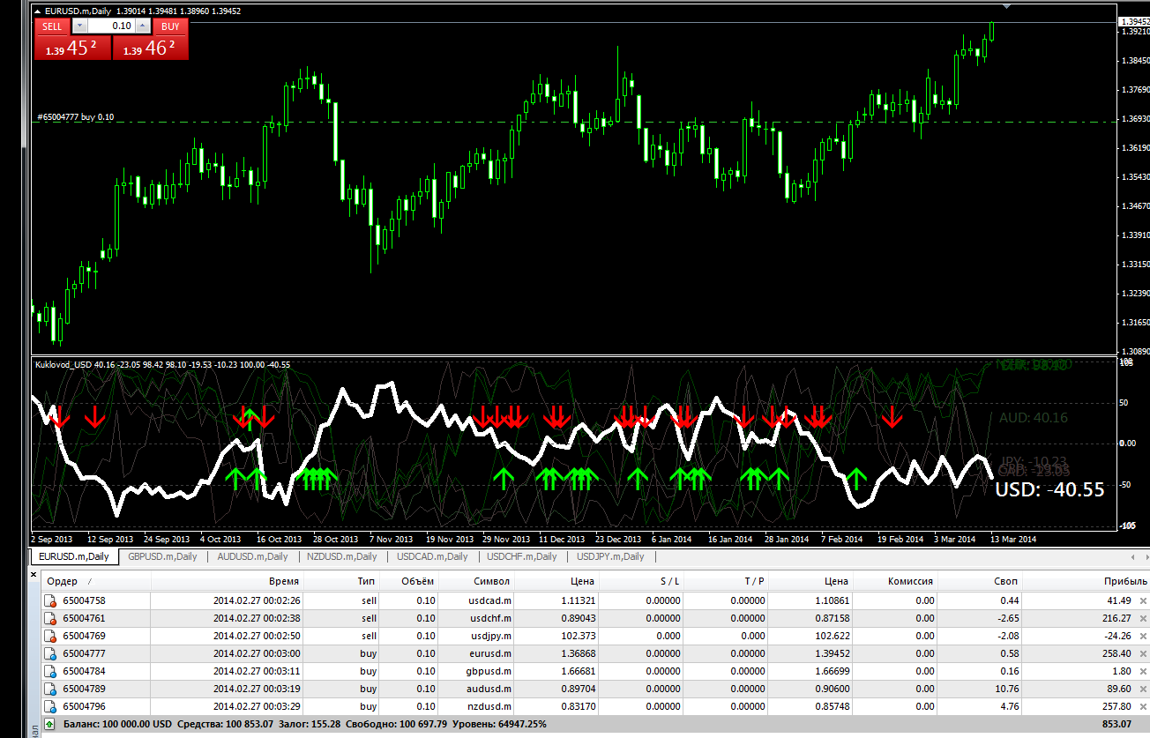The width and height of the screenshot is (1150, 738).
Task: Select the NZDUSD.m,Daily chart tab
Action: (x=341, y=556)
